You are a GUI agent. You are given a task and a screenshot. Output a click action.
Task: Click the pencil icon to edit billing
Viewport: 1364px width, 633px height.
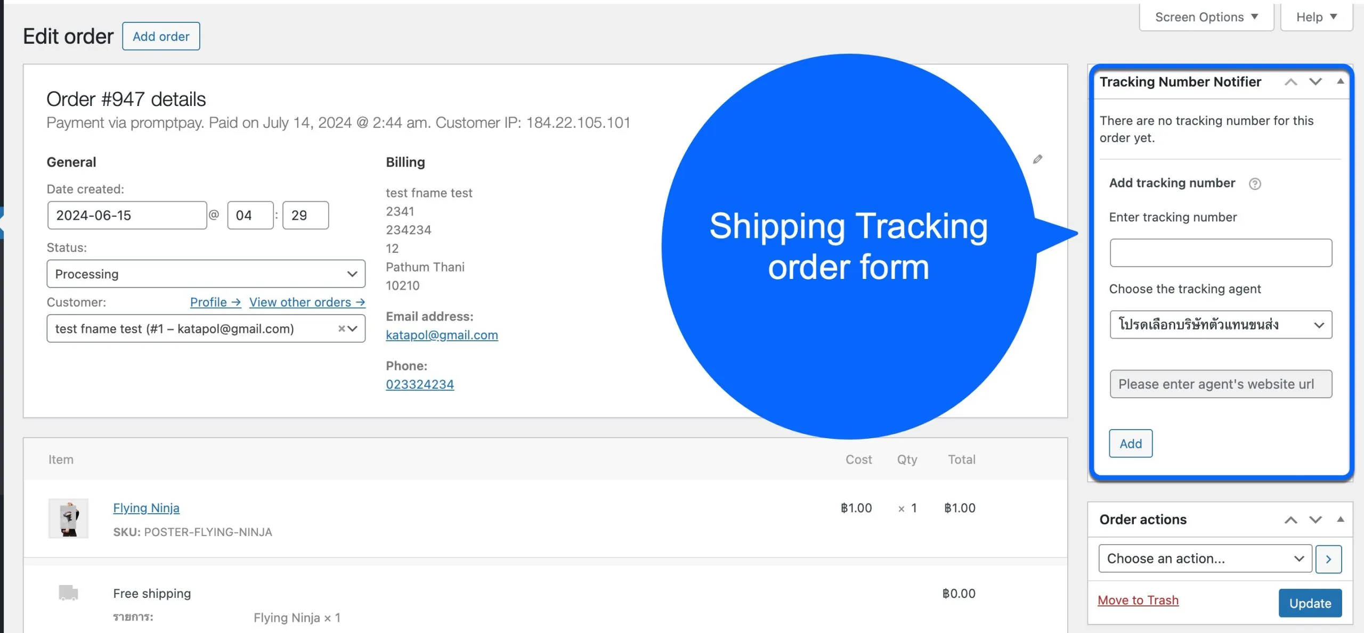coord(1037,159)
